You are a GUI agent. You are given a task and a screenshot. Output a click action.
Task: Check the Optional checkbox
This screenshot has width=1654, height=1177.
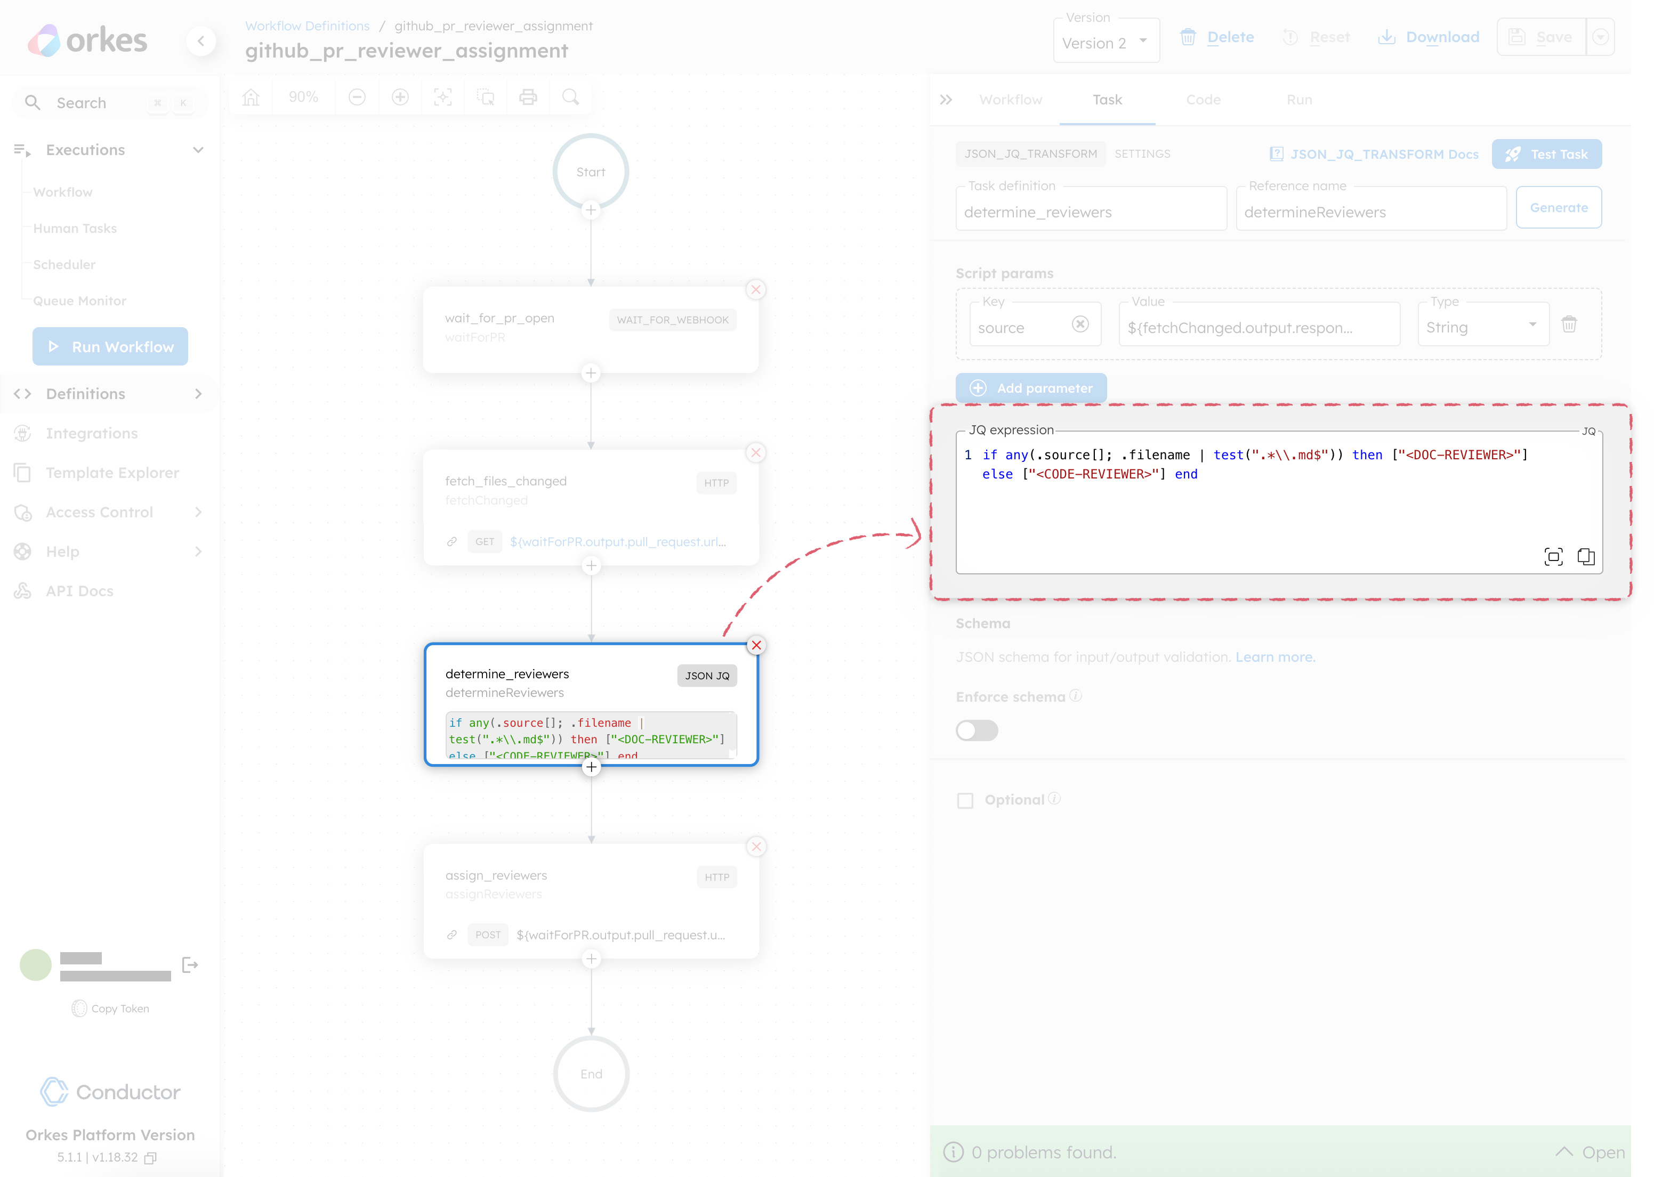click(965, 800)
